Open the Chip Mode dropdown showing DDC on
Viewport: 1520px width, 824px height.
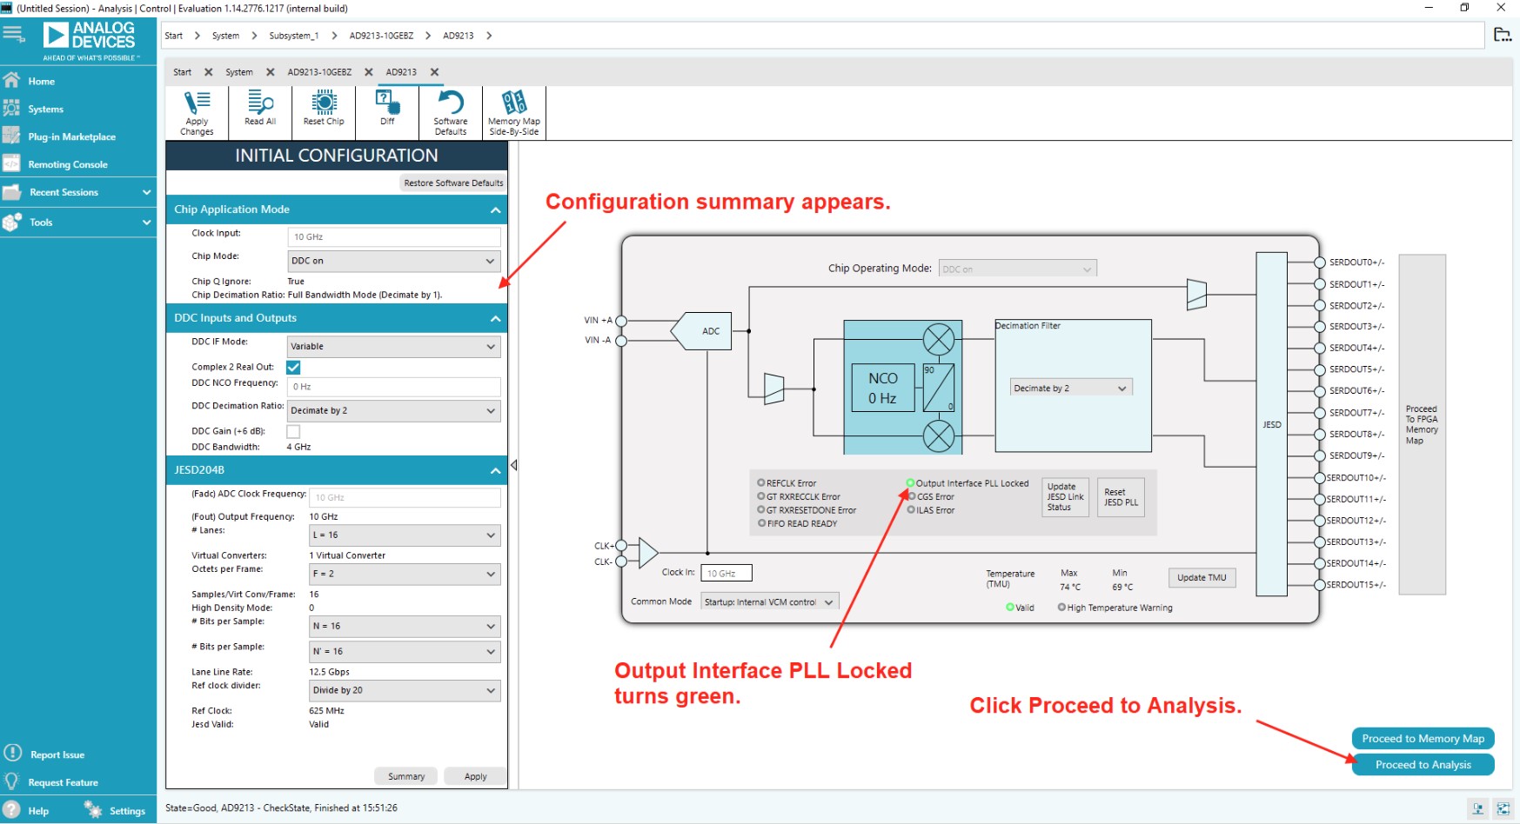pyautogui.click(x=393, y=261)
